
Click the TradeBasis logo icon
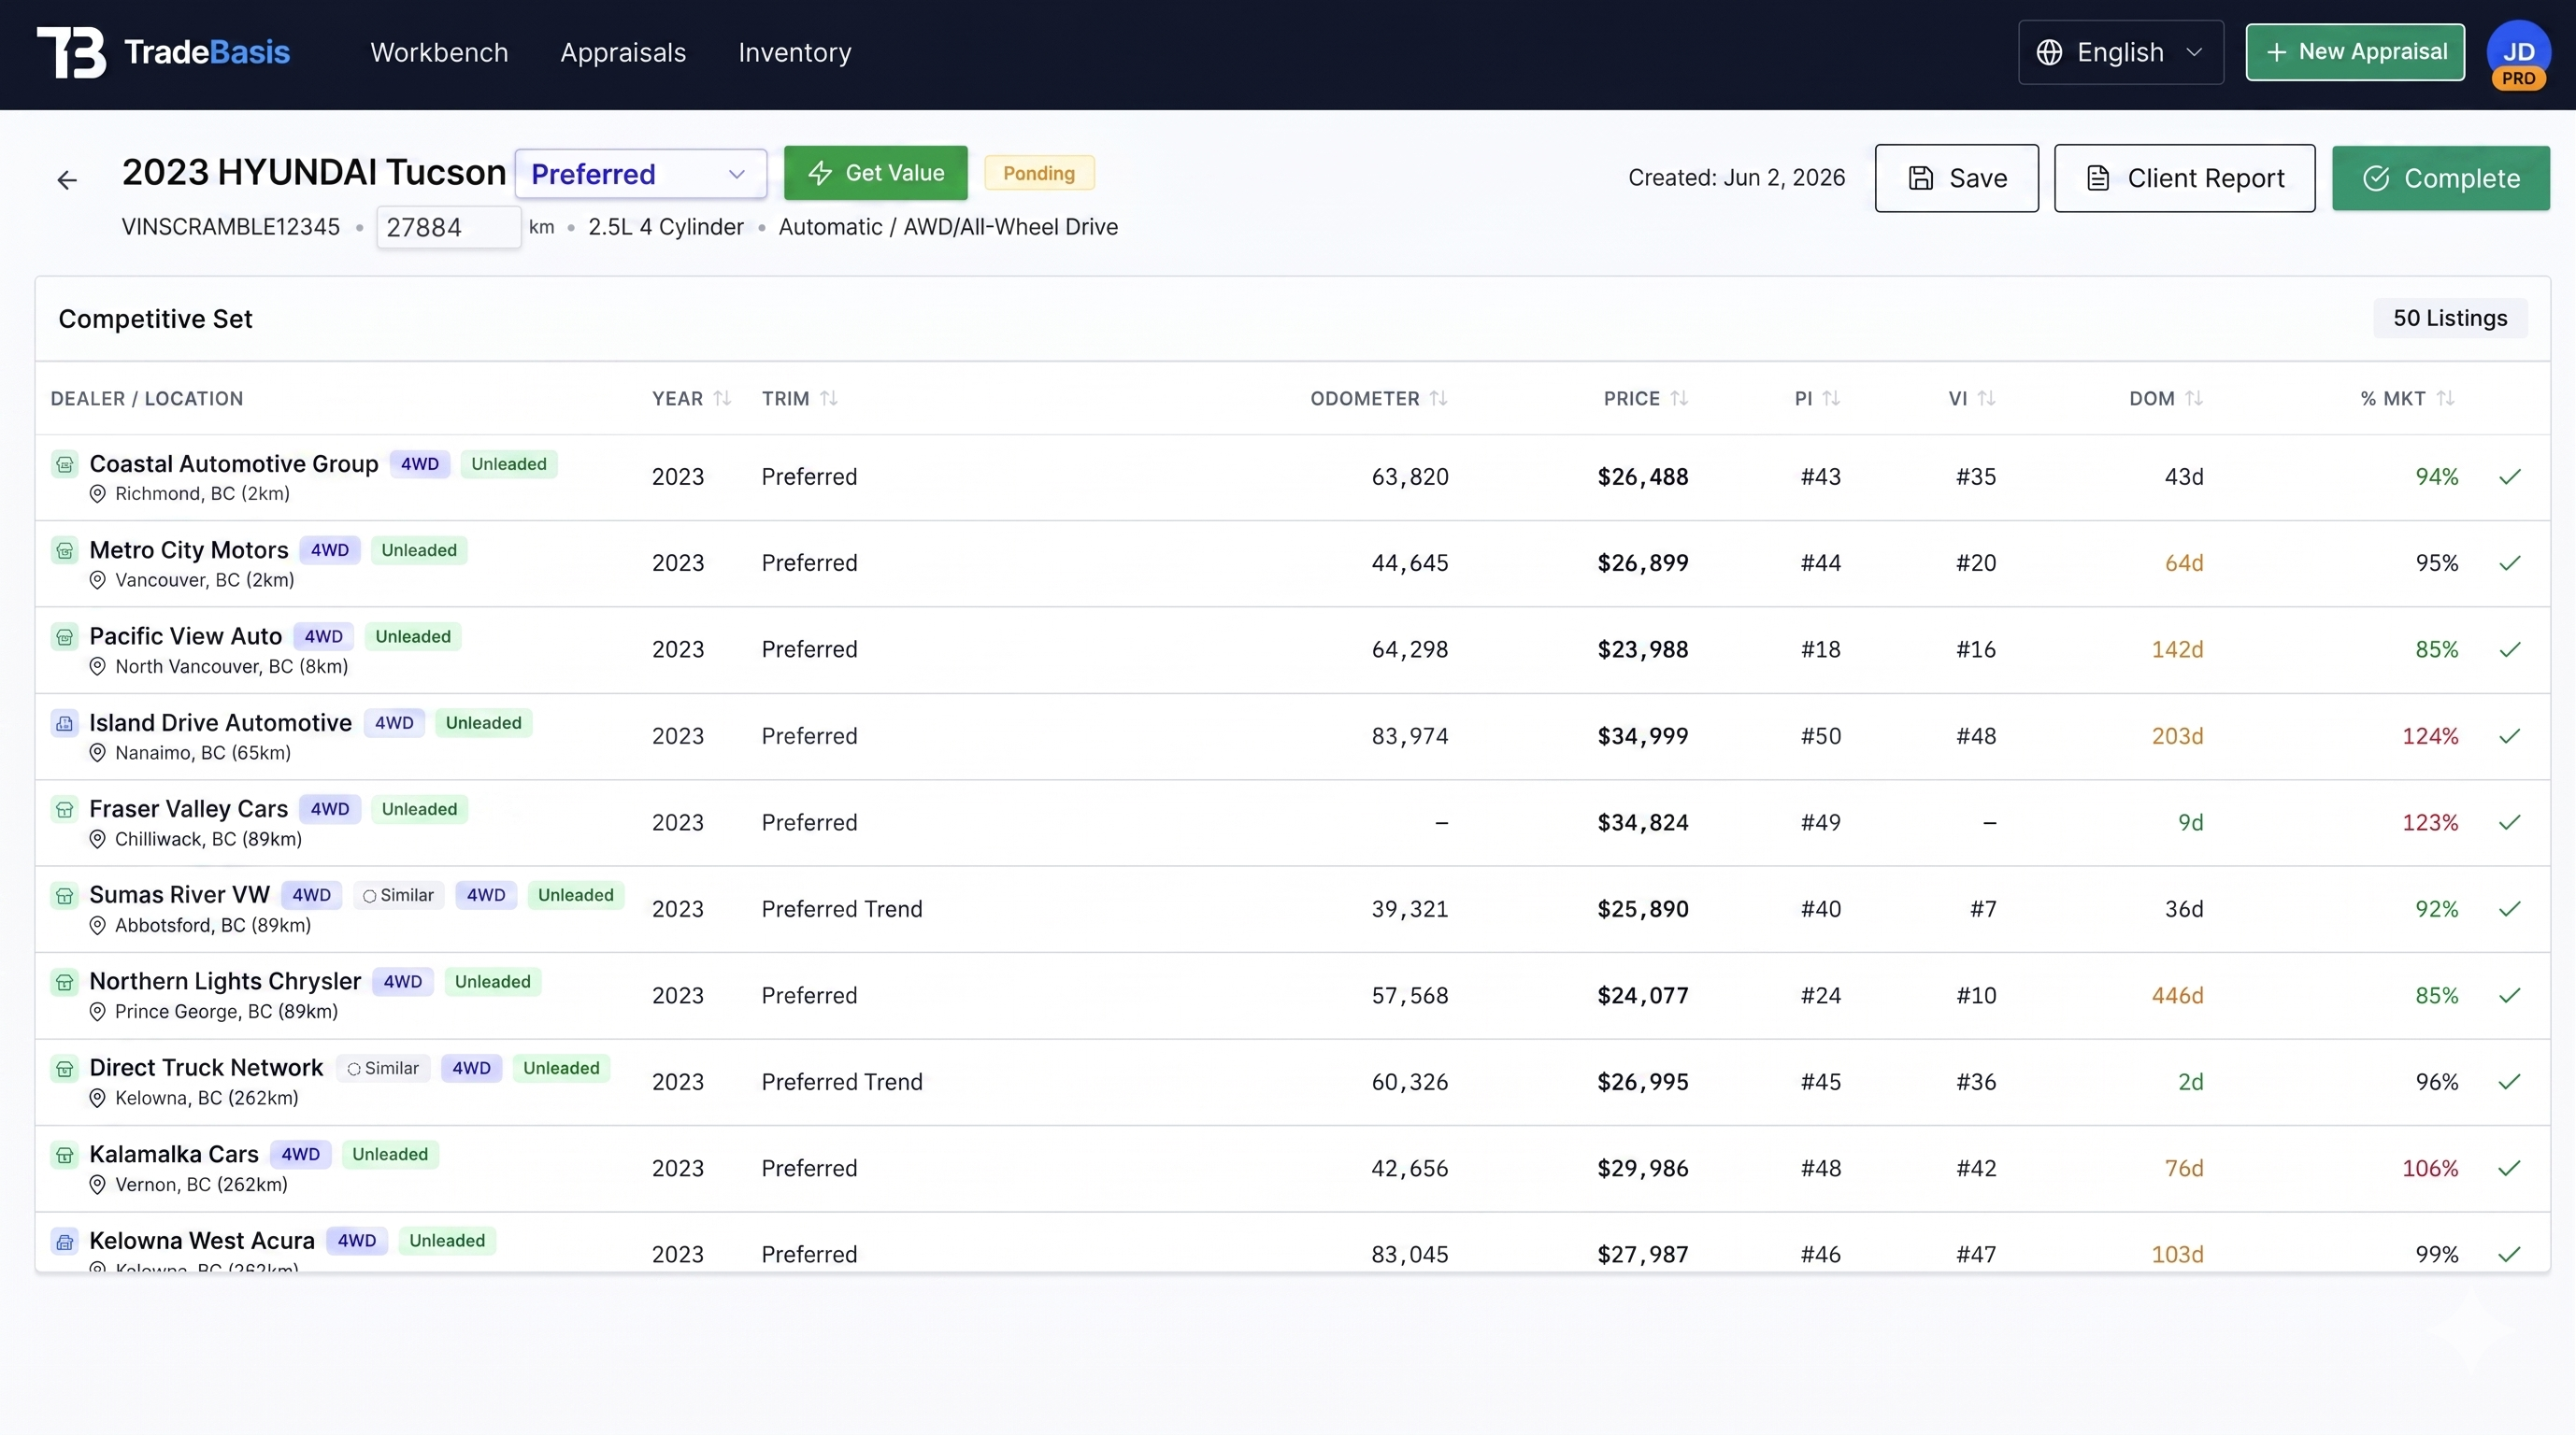point(71,52)
